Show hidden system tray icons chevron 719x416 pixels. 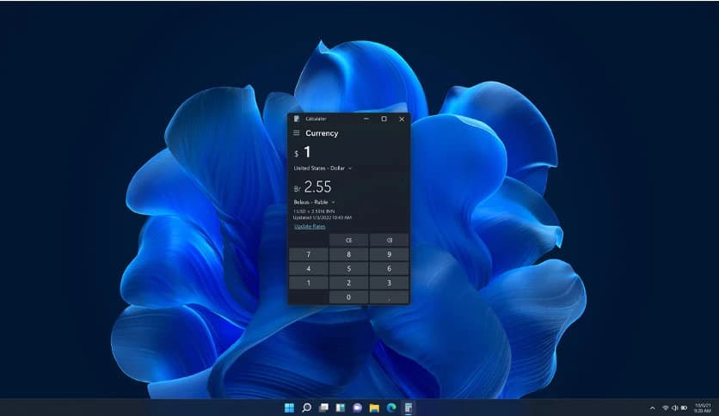pyautogui.click(x=652, y=407)
